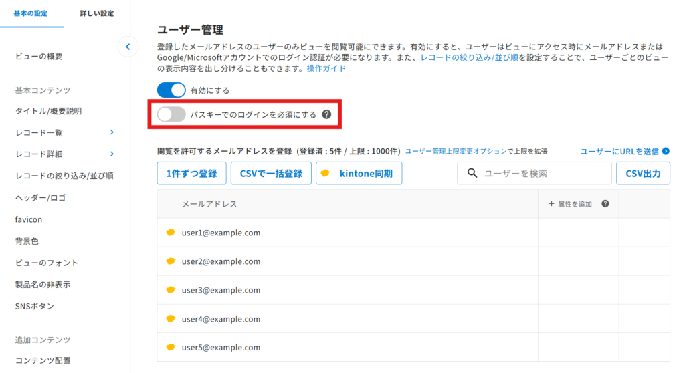This screenshot has width=685, height=373.
Task: Click the kintone同期 button
Action: (x=359, y=173)
